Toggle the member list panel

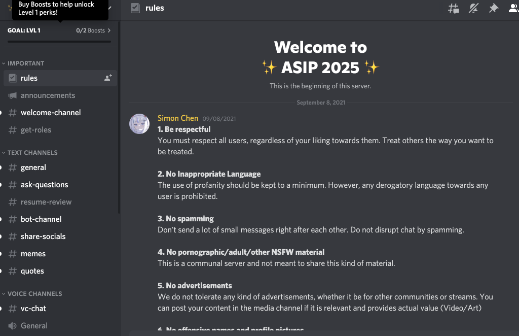pyautogui.click(x=513, y=8)
